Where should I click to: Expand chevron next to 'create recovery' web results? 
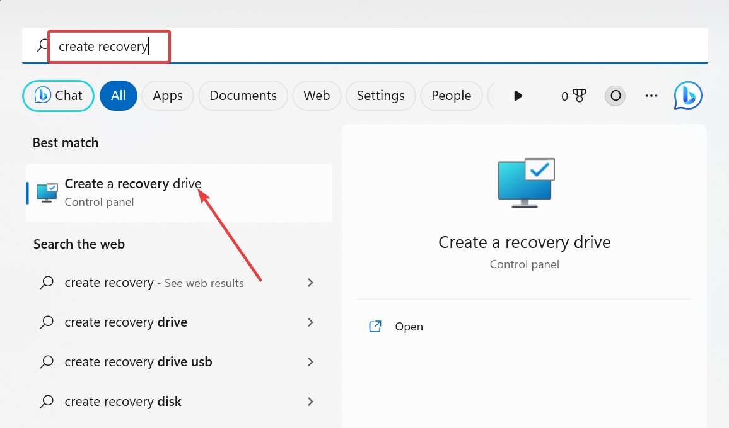tap(310, 283)
